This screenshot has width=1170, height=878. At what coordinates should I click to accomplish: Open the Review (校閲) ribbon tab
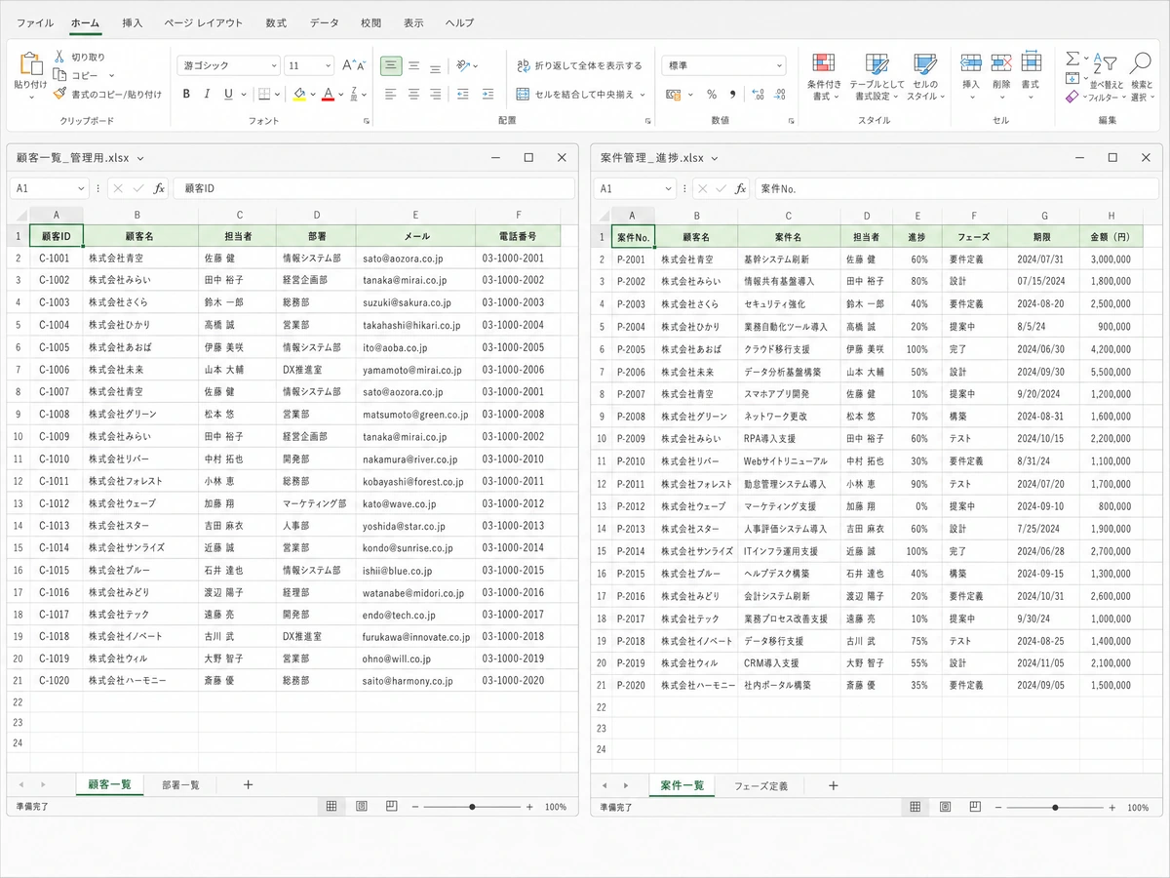pos(370,22)
